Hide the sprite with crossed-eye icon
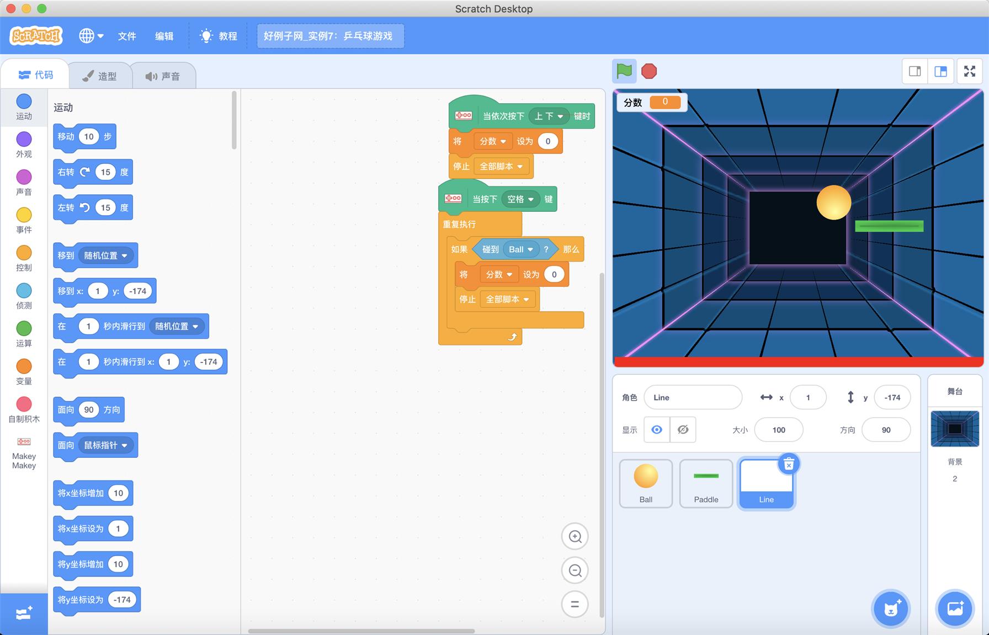This screenshot has width=989, height=635. (x=683, y=430)
